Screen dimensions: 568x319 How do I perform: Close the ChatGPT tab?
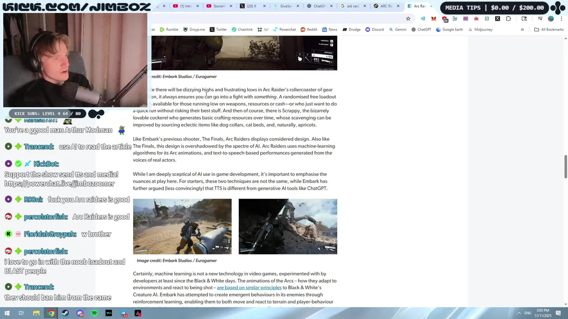(x=331, y=6)
